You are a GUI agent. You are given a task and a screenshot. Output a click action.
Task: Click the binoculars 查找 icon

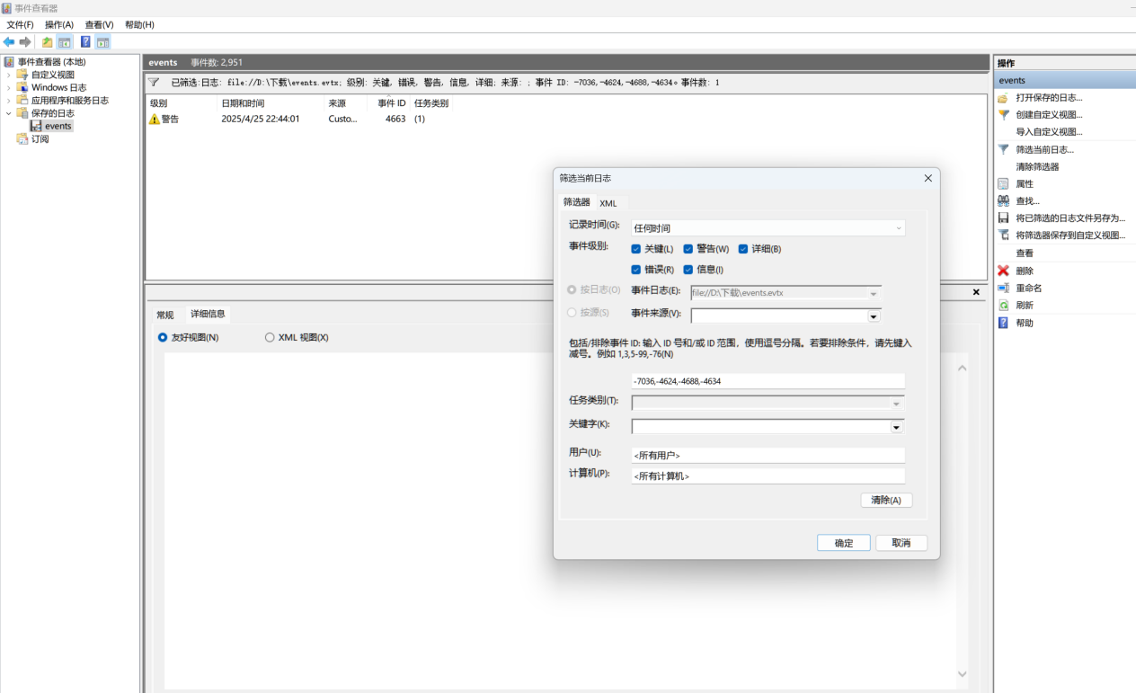click(x=1004, y=201)
